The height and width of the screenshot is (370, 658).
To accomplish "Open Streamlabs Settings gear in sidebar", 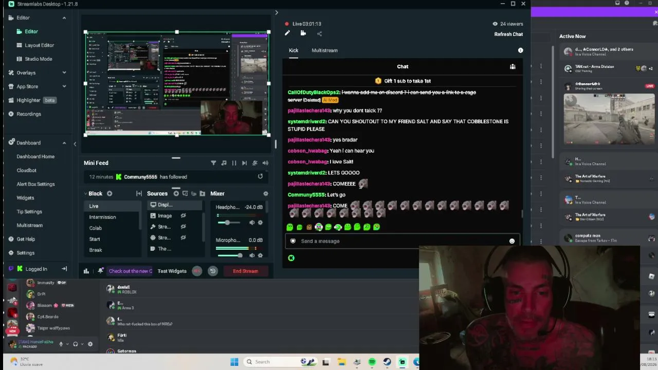I will [11, 253].
